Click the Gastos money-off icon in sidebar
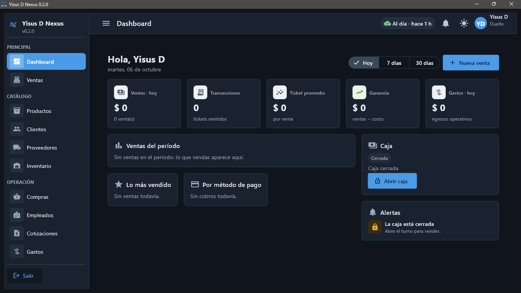The image size is (521, 293). coord(17,252)
